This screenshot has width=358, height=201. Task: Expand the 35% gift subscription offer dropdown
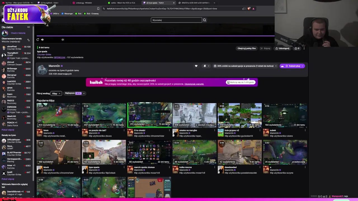[x=245, y=66]
